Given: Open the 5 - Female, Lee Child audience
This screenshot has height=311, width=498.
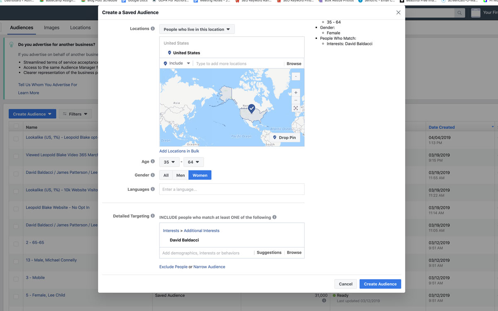Looking at the screenshot, I should point(46,295).
